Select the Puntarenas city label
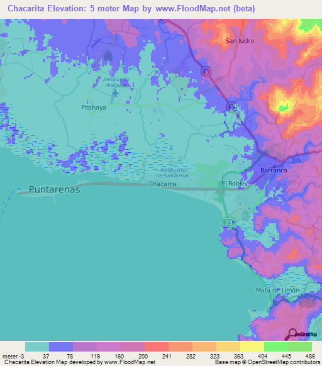This screenshot has height=366, width=322. coord(54,189)
